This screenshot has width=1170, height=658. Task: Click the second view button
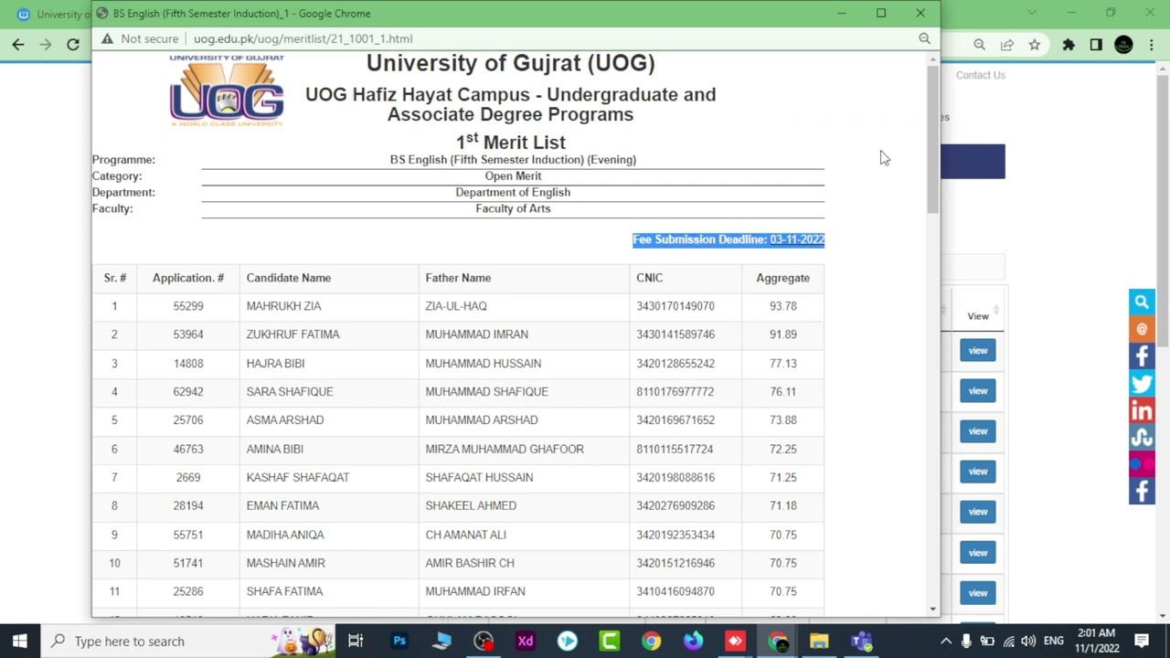pyautogui.click(x=977, y=390)
